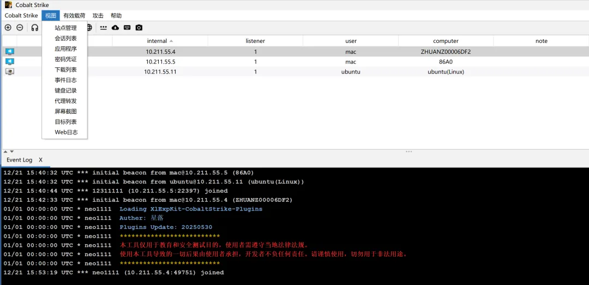
Task: Click the Windows icon of the 10.211.55.5 row
Action: pos(10,61)
